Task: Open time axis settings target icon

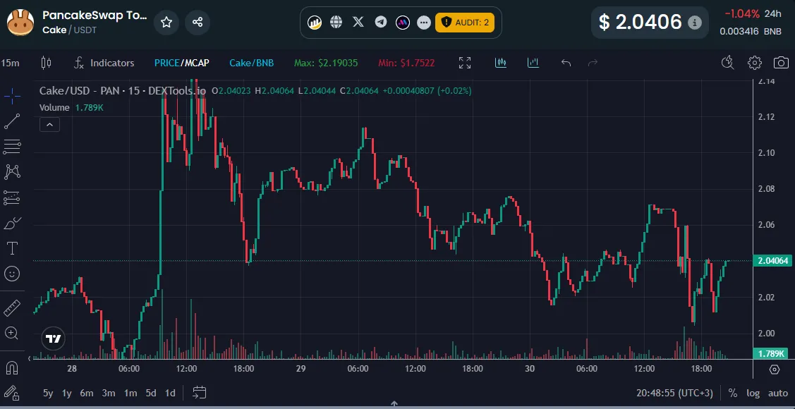Action: point(775,369)
